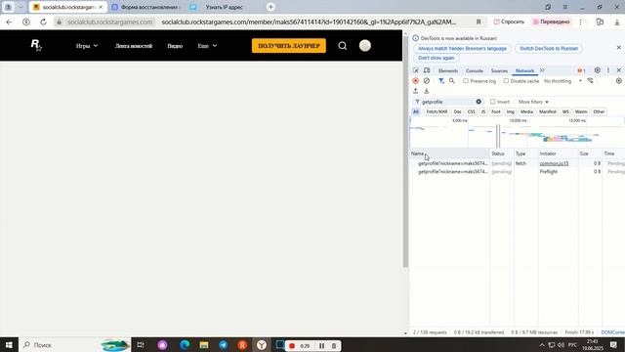
Task: Select the Network tab
Action: pos(524,70)
